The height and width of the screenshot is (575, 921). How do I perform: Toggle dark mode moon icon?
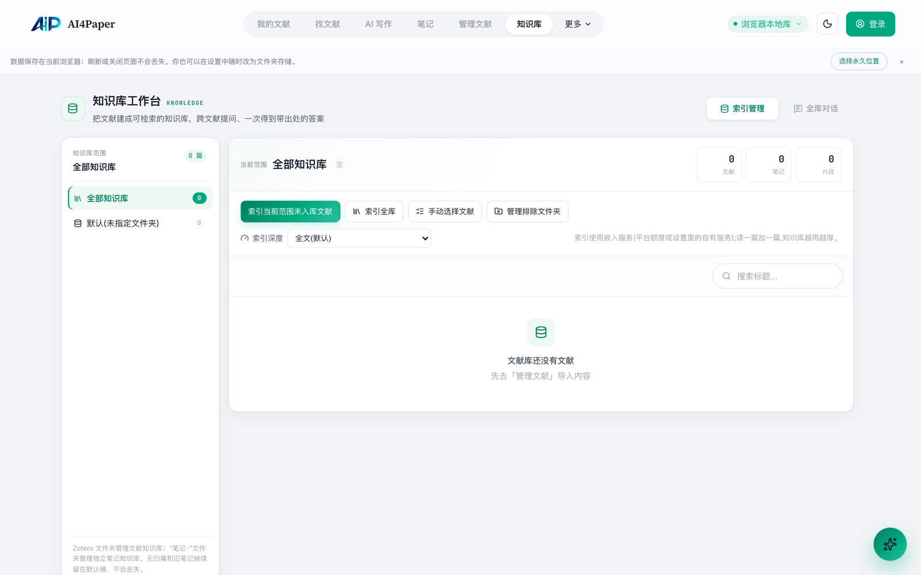pyautogui.click(x=827, y=24)
